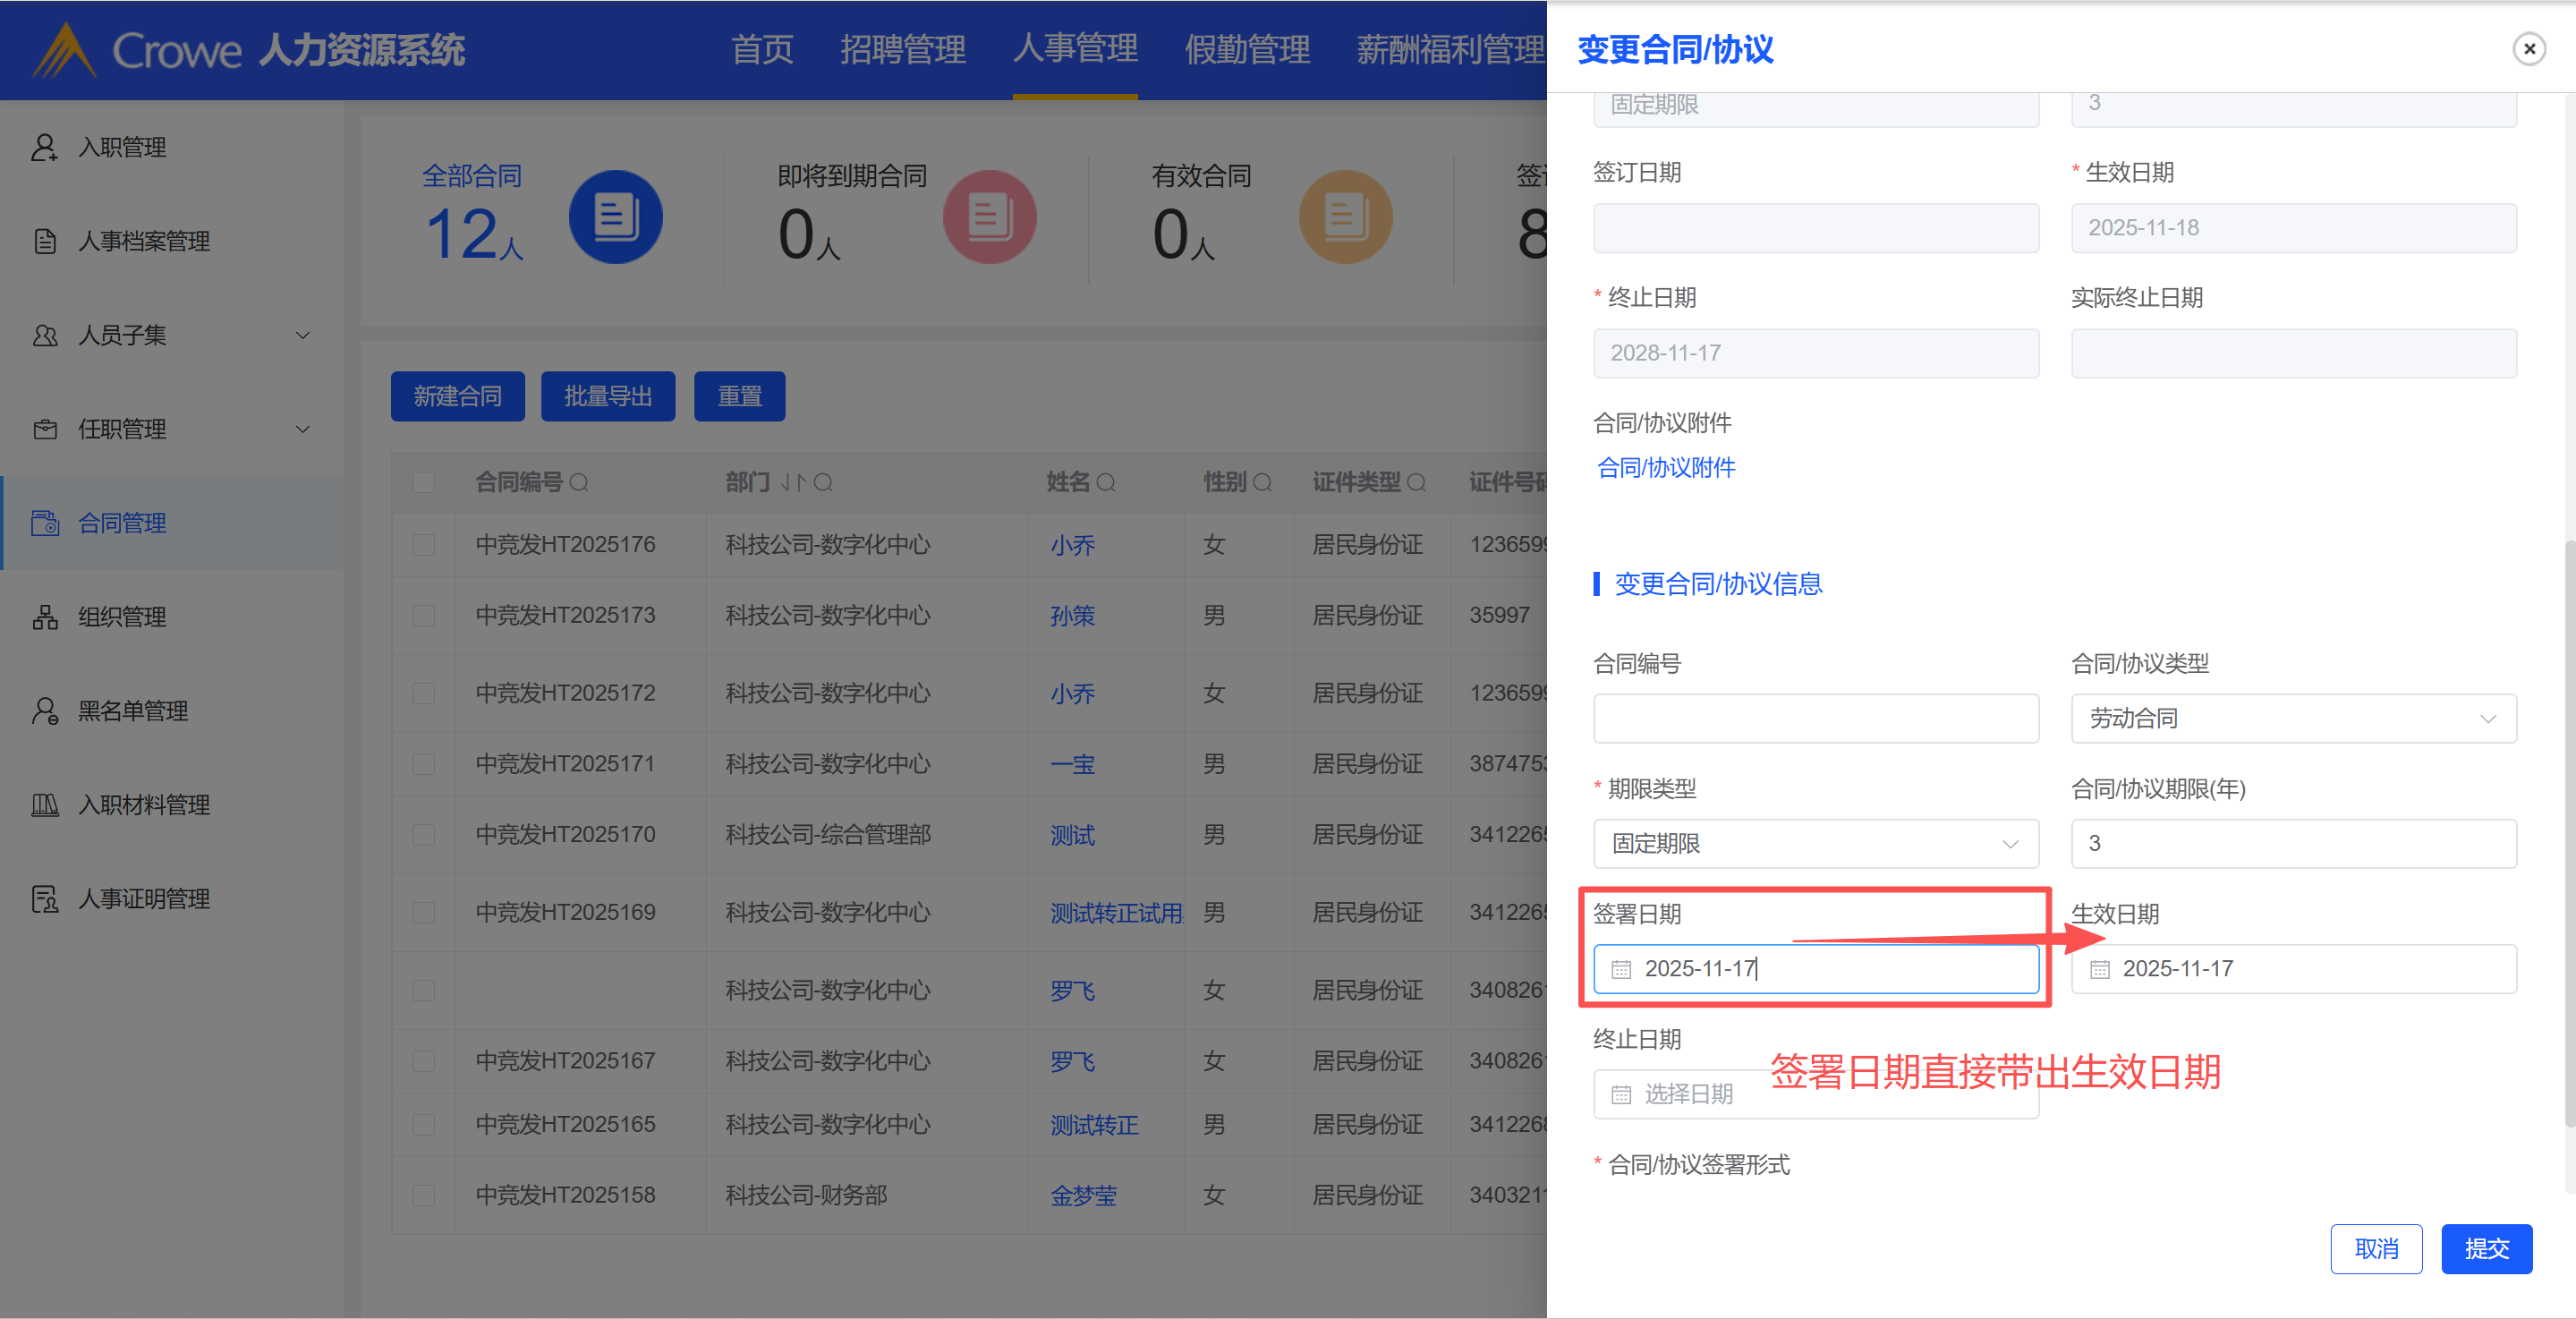Image resolution: width=2576 pixels, height=1319 pixels.
Task: Click the red 即将到期合同 icon
Action: click(x=989, y=217)
